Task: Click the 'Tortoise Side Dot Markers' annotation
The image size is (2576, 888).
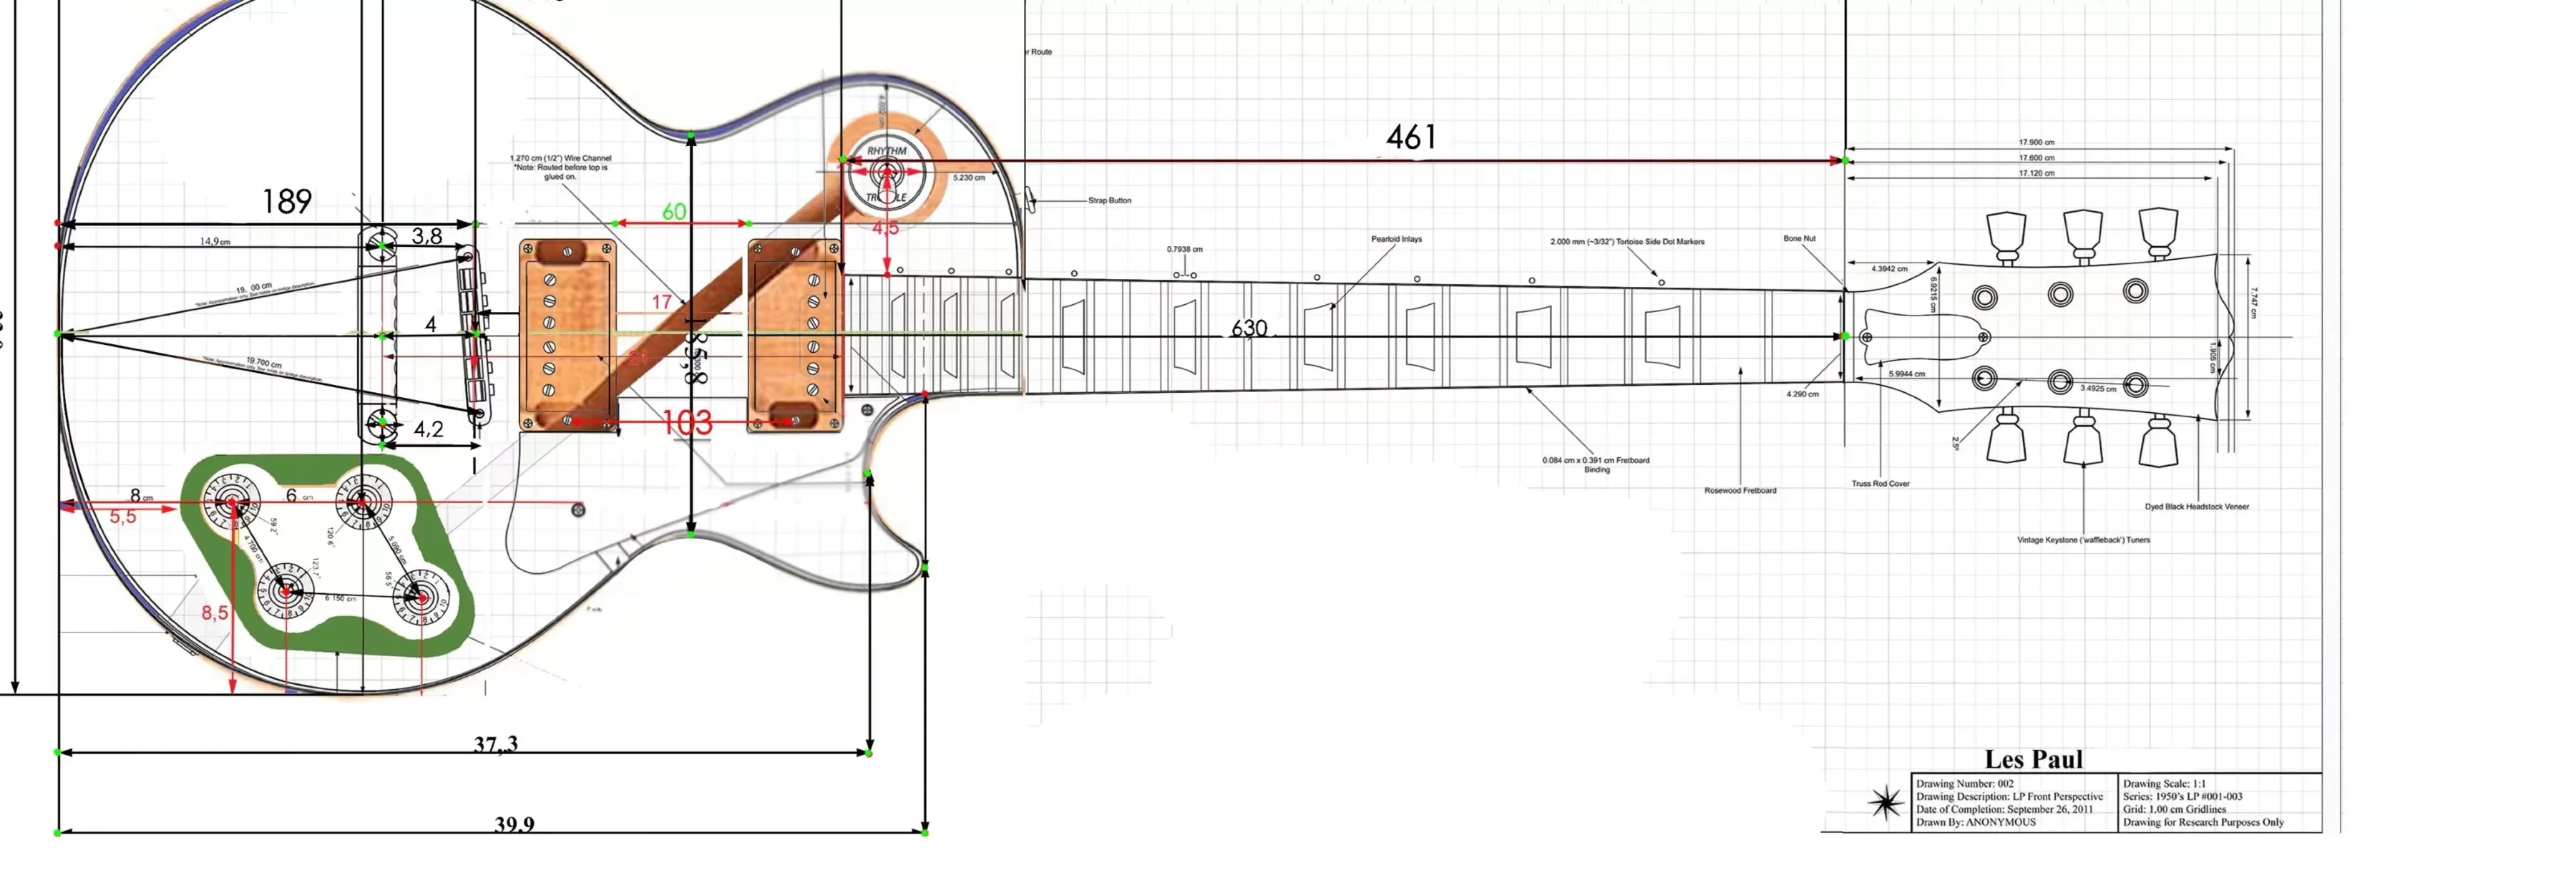Action: (x=1627, y=241)
